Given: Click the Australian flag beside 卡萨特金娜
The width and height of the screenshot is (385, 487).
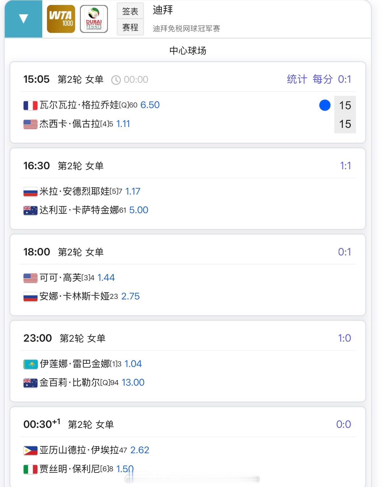Looking at the screenshot, I should click(30, 210).
